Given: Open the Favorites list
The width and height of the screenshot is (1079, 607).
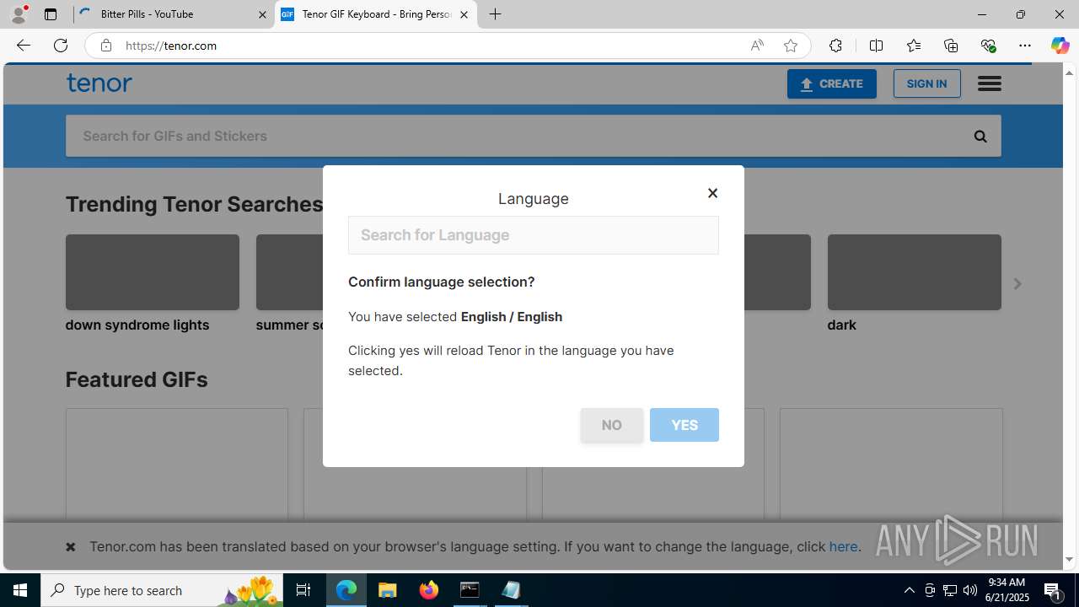Looking at the screenshot, I should pos(913,46).
